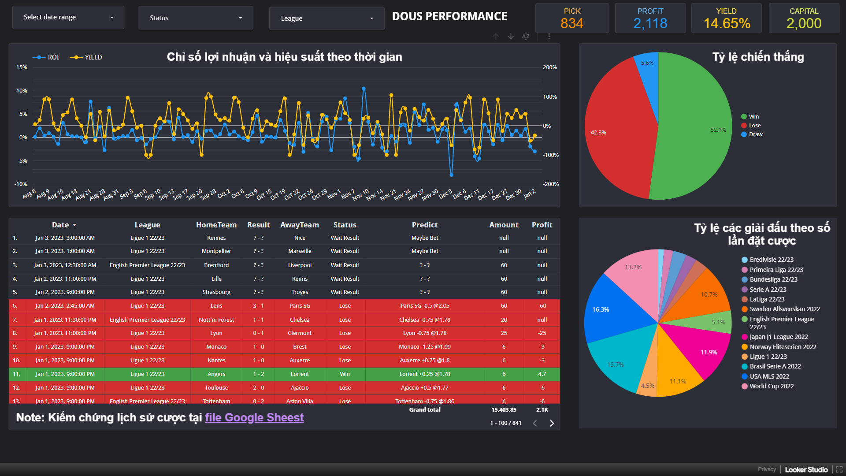Screen dimensions: 846x476
Task: Click the AZ sort icon
Action: 526,37
